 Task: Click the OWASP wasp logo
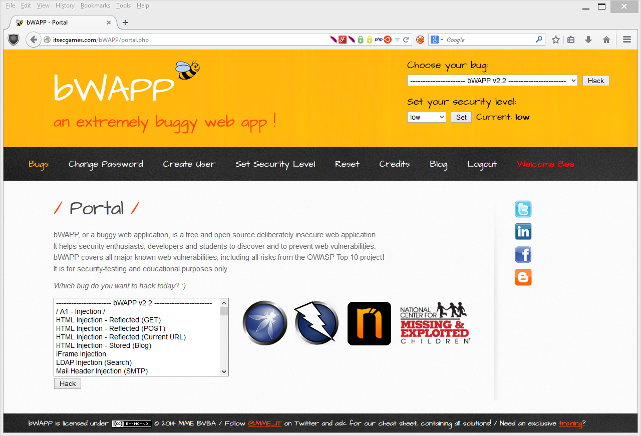click(265, 323)
